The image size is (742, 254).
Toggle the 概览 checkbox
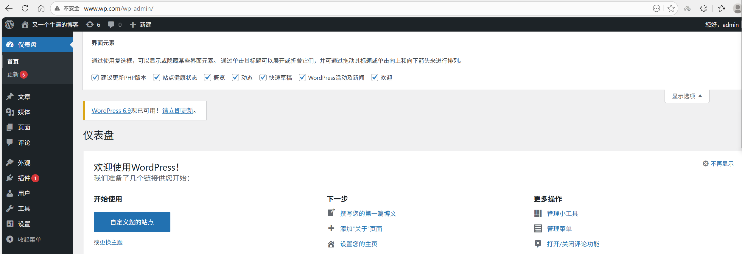tap(208, 77)
